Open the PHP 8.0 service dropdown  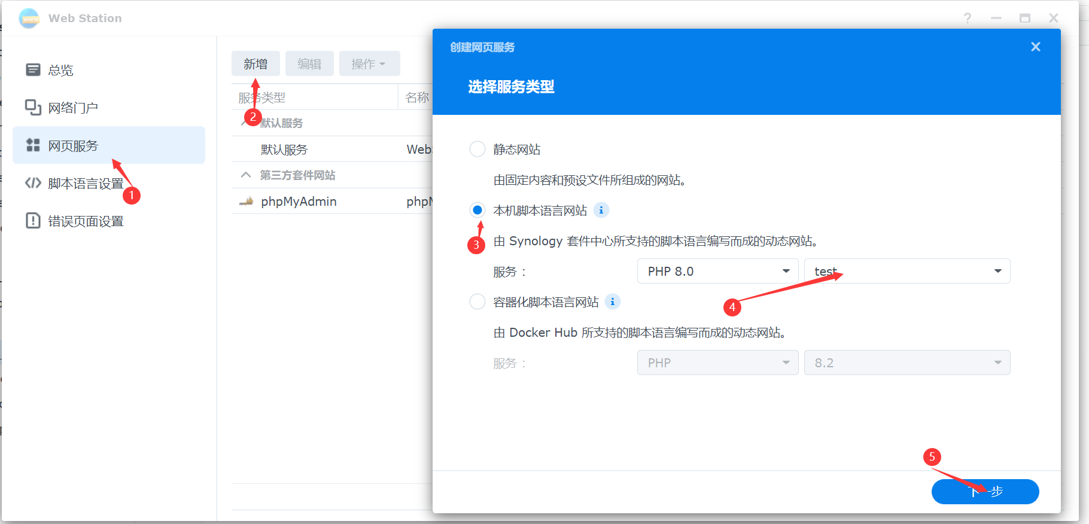coord(718,271)
